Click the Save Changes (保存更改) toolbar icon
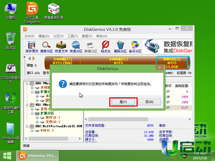This screenshot has height=161, width=215. [x=32, y=47]
